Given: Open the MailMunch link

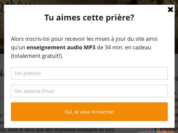Looking at the screenshot, I should click(x=166, y=132).
